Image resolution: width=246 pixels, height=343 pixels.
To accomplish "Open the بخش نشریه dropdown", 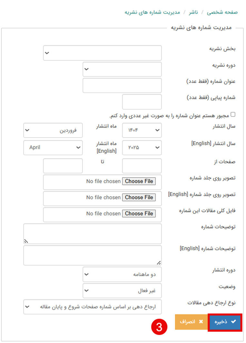I will tap(102, 53).
